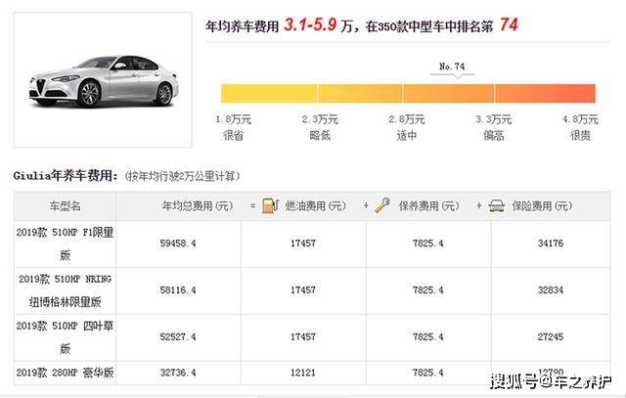Click the 年均总费用(元) column header
This screenshot has height=398, width=626.
click(198, 206)
